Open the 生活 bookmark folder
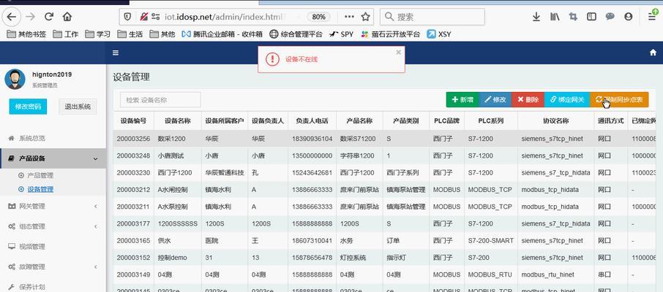The height and width of the screenshot is (292, 663). click(x=130, y=34)
